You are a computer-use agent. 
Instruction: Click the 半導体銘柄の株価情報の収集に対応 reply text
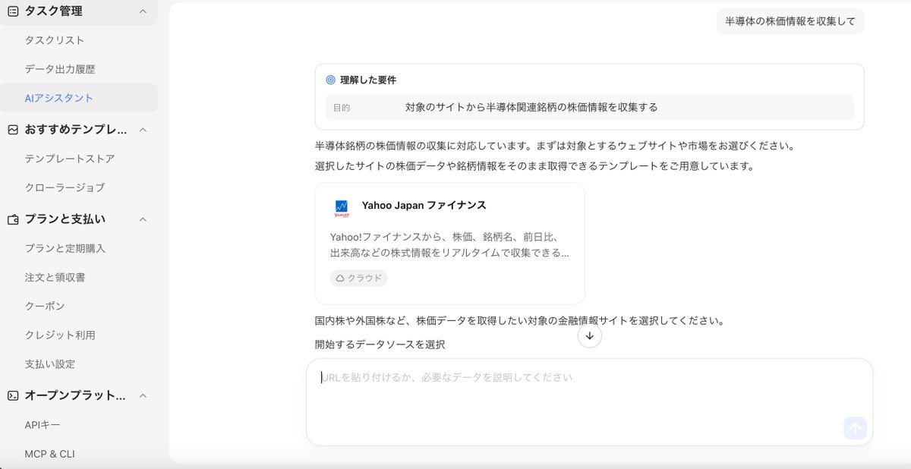[555, 145]
